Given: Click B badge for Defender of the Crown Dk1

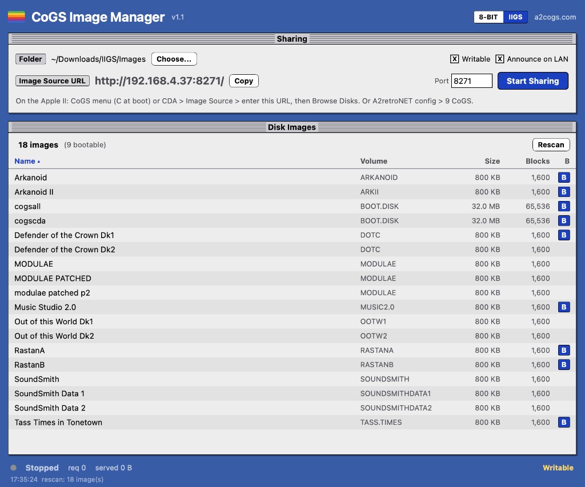Looking at the screenshot, I should click(564, 235).
